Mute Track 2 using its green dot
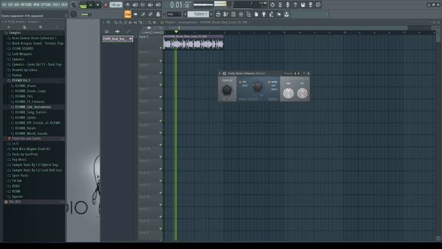 coord(161,61)
